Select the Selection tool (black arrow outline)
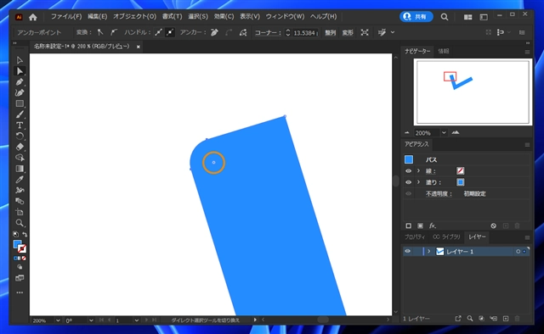544x334 pixels. tap(20, 60)
